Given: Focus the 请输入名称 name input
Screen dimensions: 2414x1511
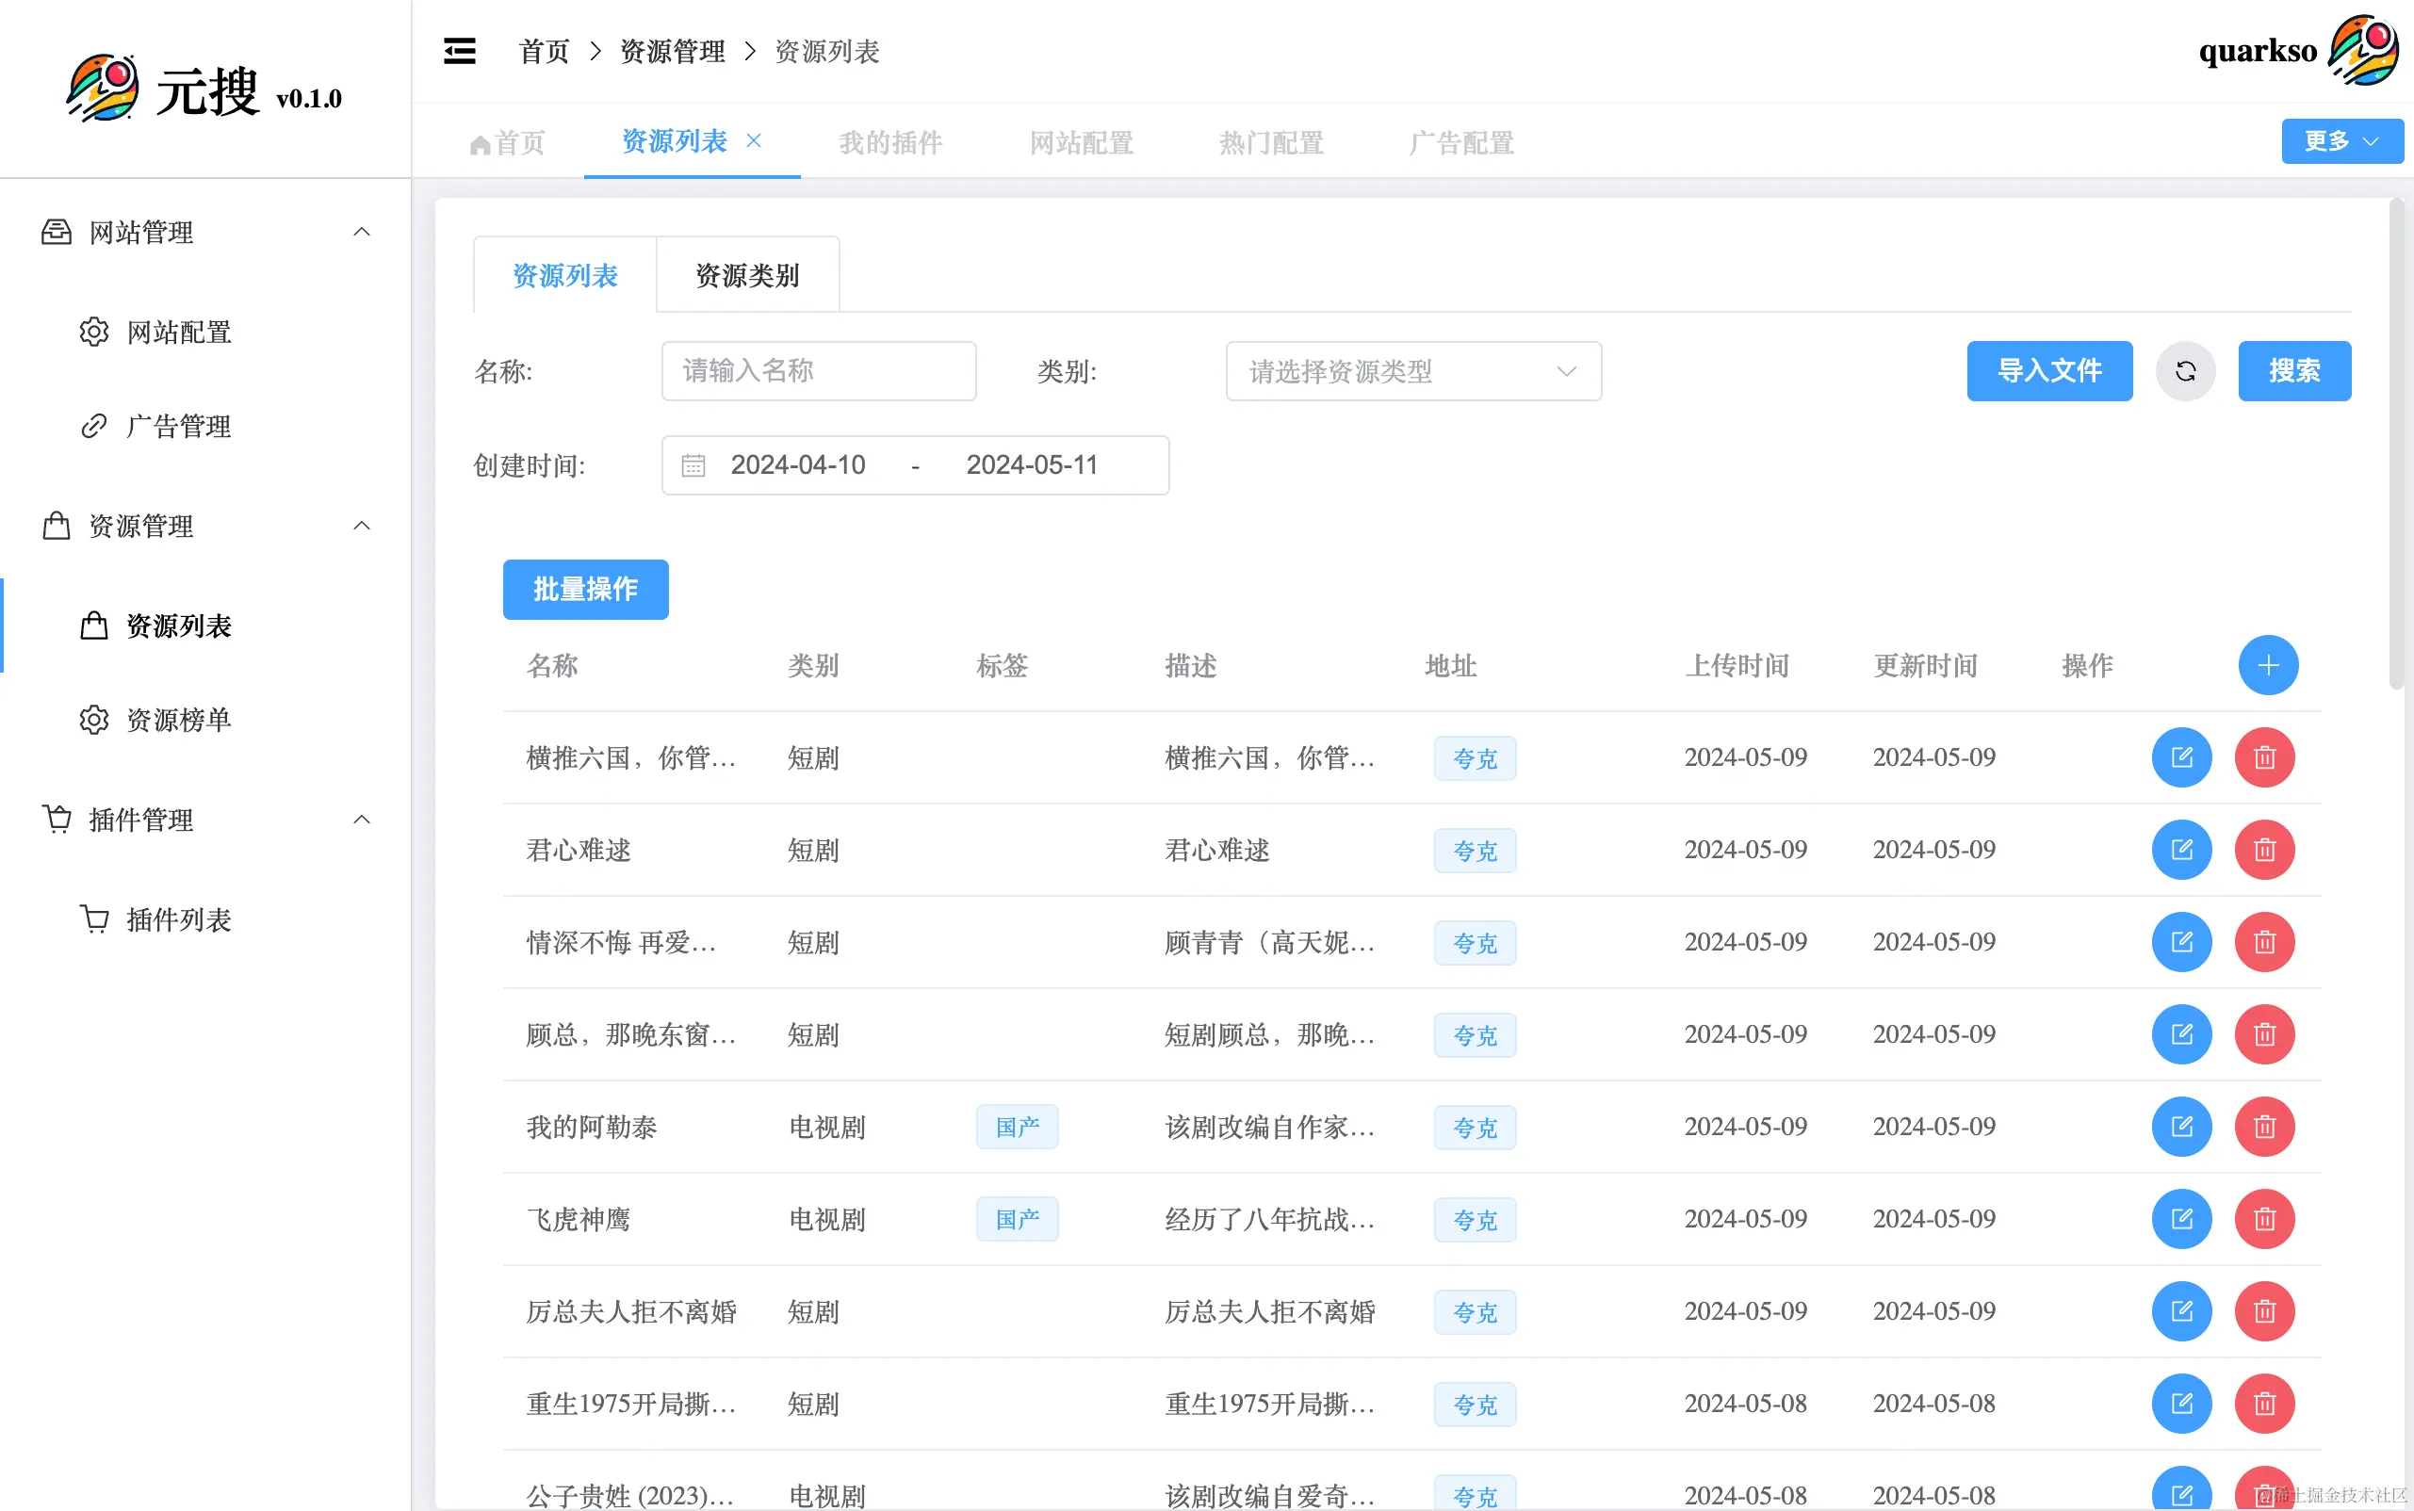Looking at the screenshot, I should [x=819, y=371].
